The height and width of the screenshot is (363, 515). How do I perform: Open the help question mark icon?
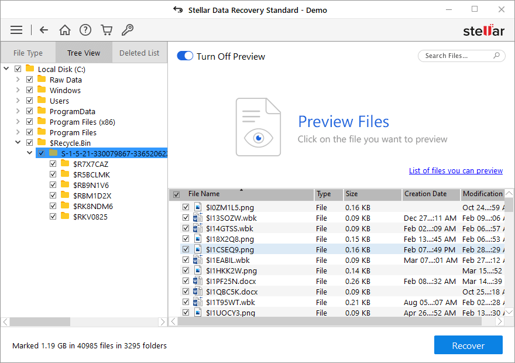coord(85,30)
